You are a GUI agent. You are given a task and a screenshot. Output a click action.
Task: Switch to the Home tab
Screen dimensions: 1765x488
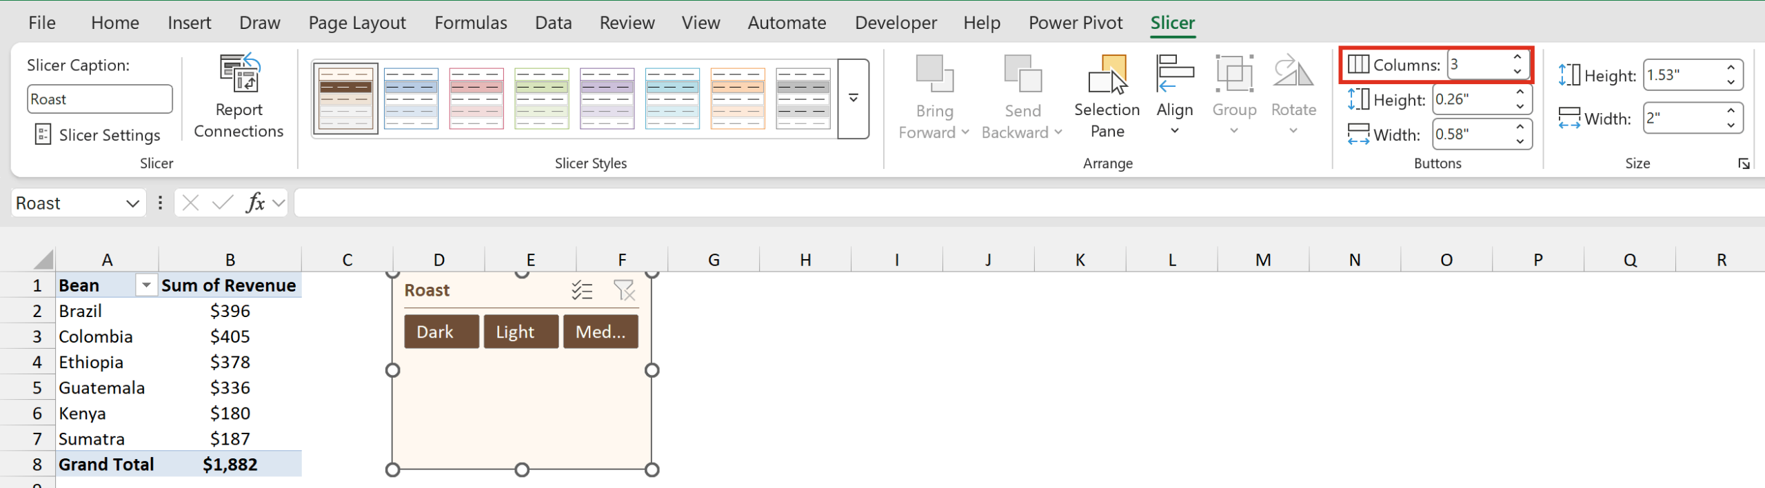pyautogui.click(x=115, y=23)
